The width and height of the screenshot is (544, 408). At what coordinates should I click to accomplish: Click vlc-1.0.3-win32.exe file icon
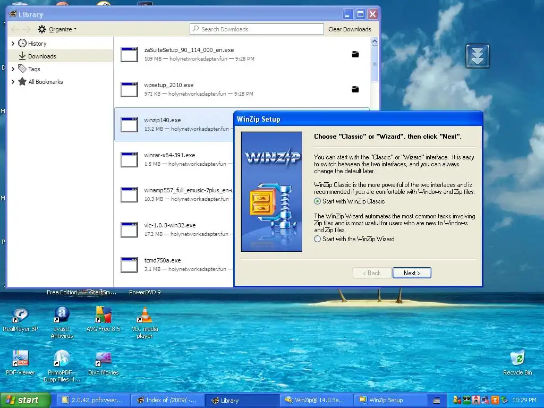(x=129, y=229)
